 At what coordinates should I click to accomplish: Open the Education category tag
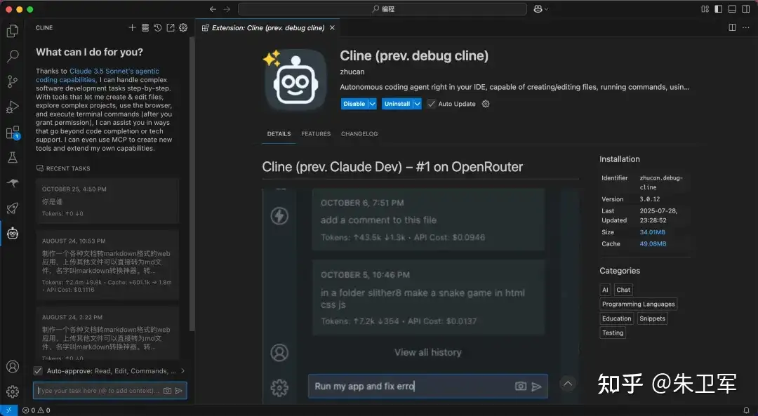616,318
